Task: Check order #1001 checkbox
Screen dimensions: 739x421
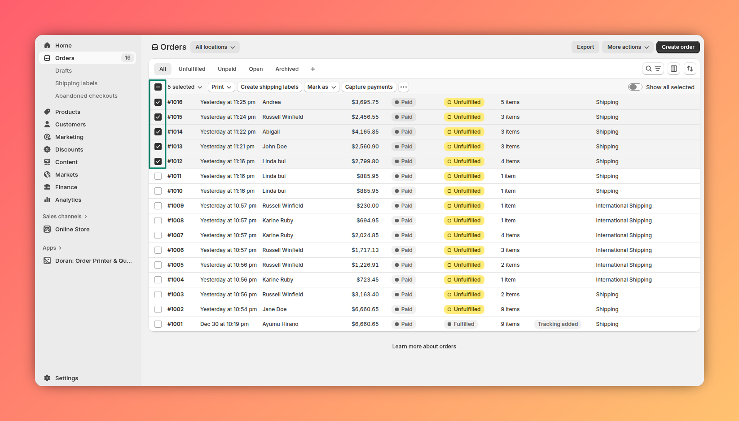Action: (158, 324)
